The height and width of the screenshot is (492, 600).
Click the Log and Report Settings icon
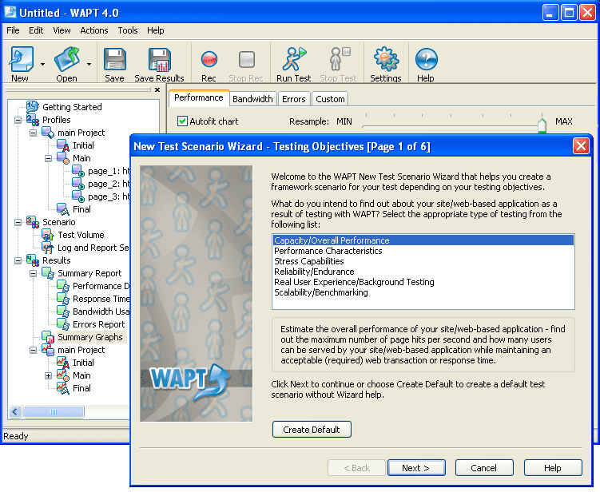coord(47,248)
